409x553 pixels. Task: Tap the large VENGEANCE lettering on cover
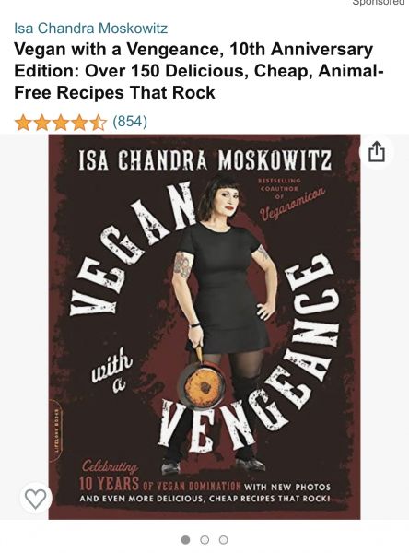pyautogui.click(x=249, y=356)
